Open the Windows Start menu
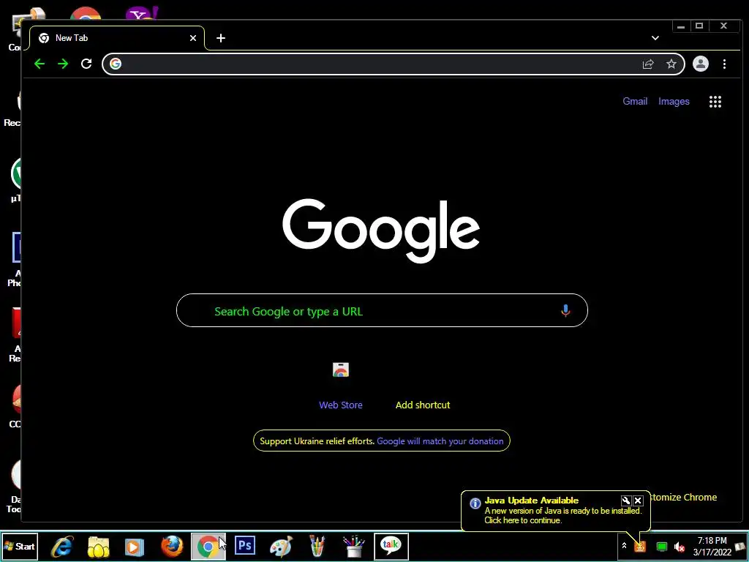The width and height of the screenshot is (749, 562). pos(20,546)
